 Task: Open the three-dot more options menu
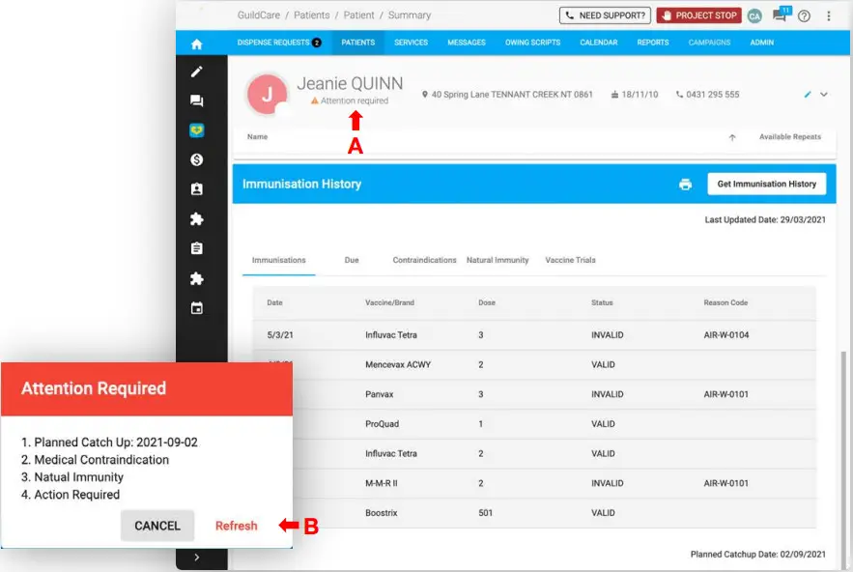(x=829, y=16)
